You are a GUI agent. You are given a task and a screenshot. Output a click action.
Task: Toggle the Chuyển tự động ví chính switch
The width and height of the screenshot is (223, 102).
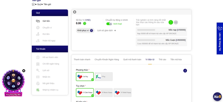coord(109,24)
